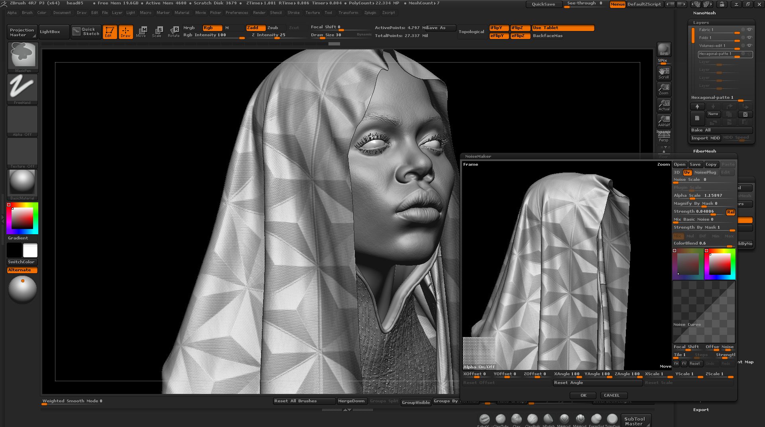Toggle the Rel strength button
Image resolution: width=765 pixels, height=427 pixels.
[731, 212]
